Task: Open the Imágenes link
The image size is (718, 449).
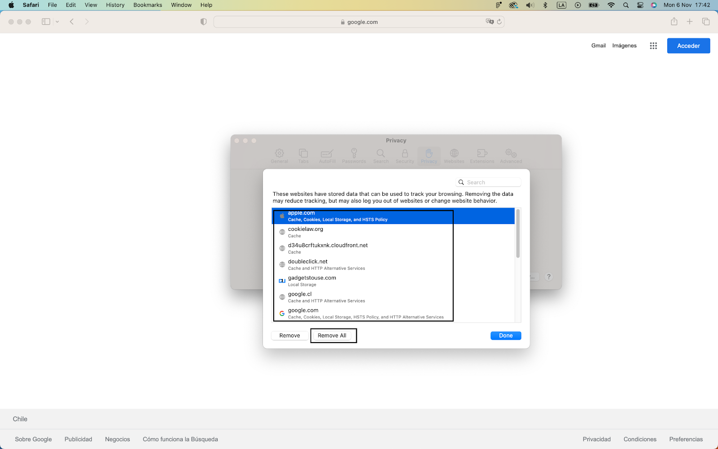Action: [624, 46]
